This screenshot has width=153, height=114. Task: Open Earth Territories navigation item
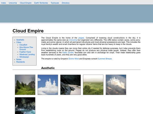(x=41, y=3)
